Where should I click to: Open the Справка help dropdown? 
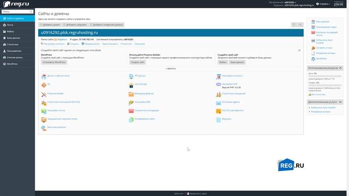pyautogui.click(x=323, y=4)
